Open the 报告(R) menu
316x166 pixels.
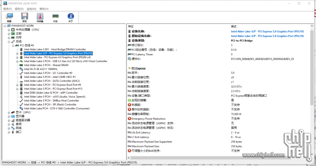[19, 9]
